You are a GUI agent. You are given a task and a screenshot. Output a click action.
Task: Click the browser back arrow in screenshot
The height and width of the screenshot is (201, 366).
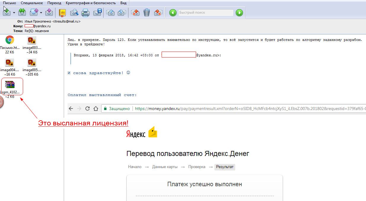[x=71, y=109]
